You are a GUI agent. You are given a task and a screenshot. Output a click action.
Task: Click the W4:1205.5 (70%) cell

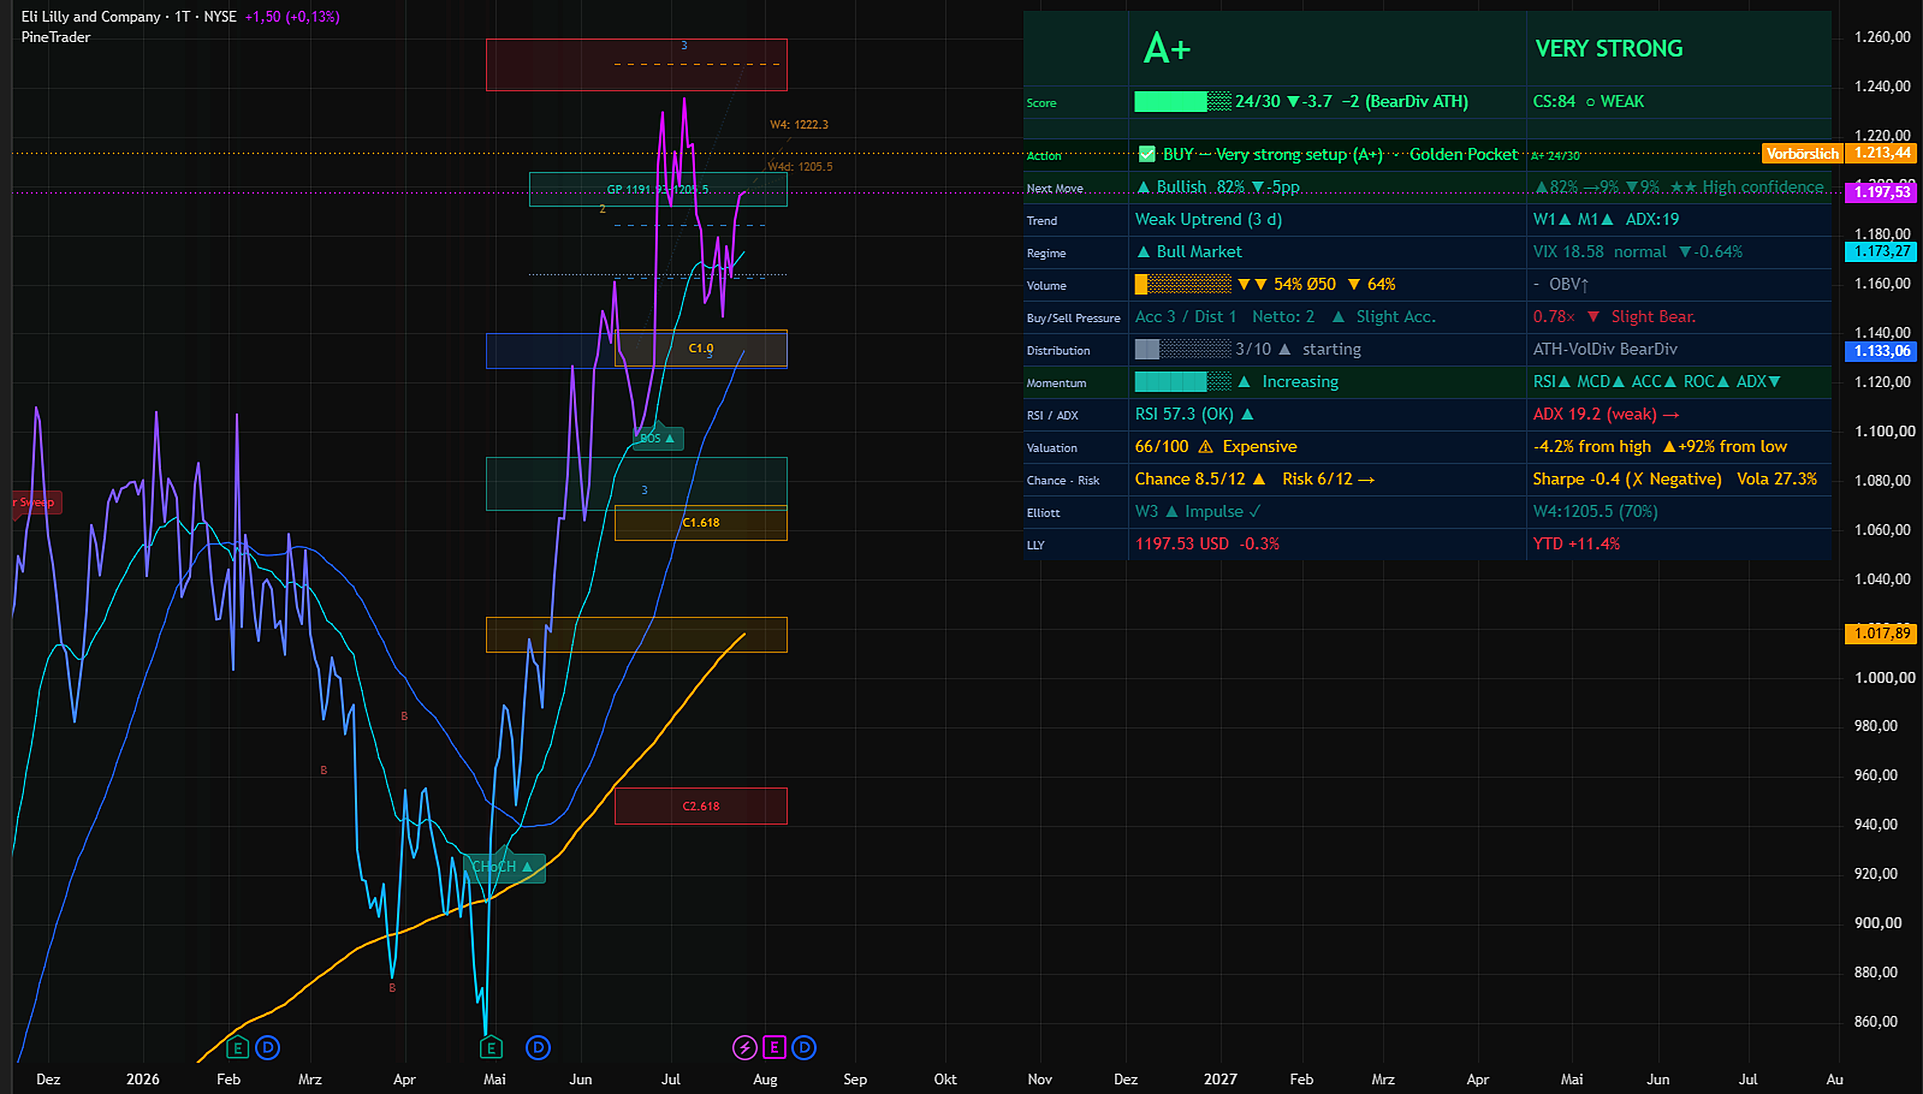coord(1679,511)
